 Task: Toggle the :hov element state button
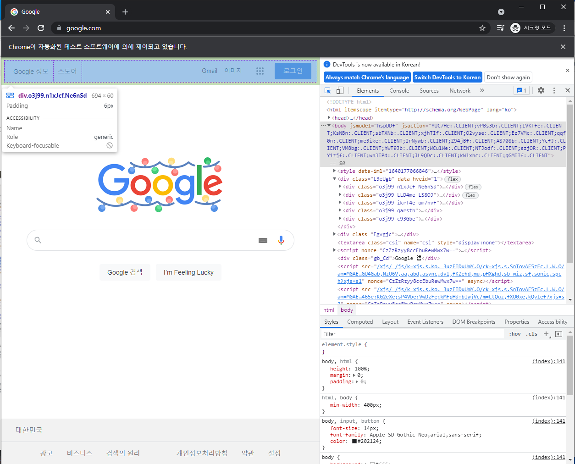(x=515, y=334)
